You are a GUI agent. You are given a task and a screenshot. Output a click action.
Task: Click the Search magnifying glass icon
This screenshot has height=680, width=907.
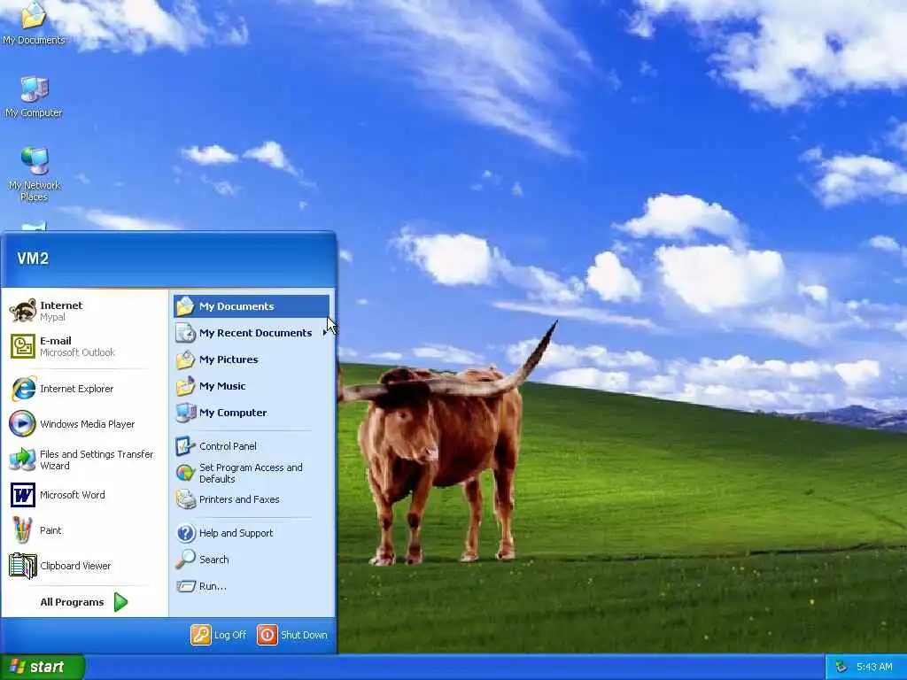click(x=185, y=560)
